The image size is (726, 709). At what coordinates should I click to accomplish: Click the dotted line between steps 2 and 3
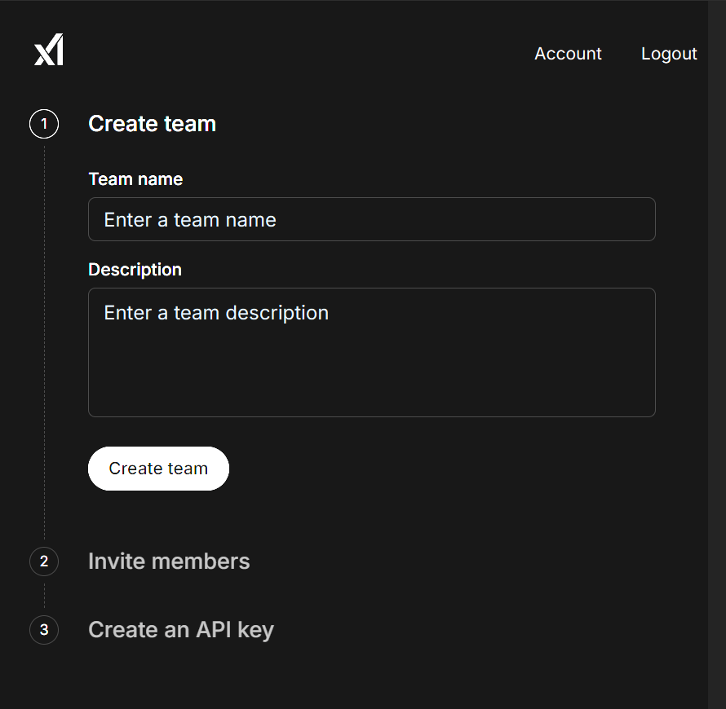[x=44, y=596]
